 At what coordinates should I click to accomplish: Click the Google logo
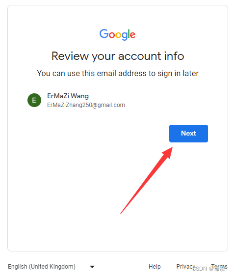coord(117,34)
